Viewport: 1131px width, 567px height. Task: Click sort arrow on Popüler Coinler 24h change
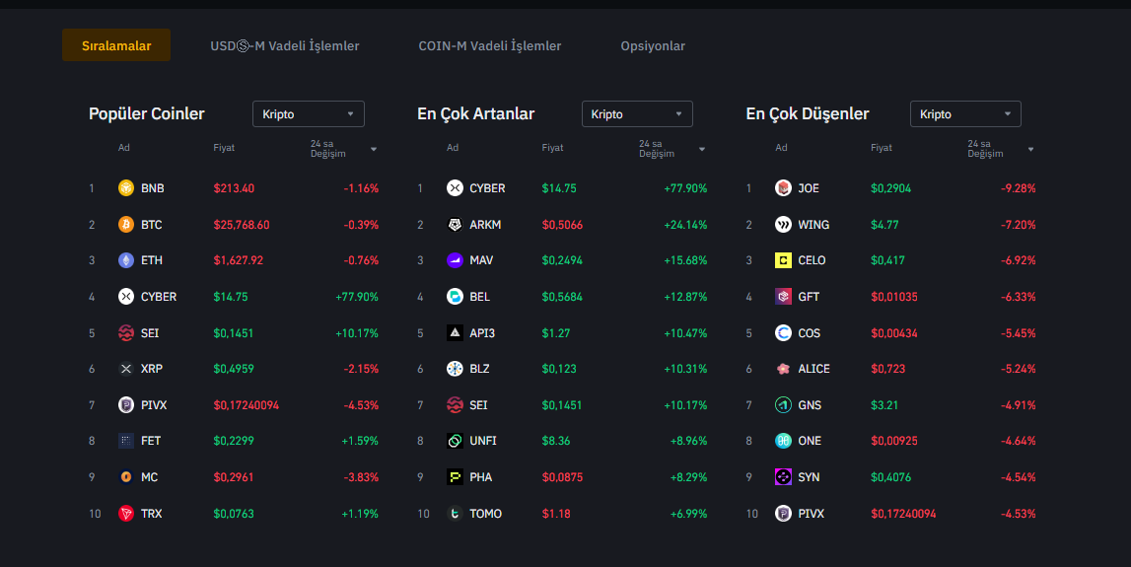tap(374, 149)
